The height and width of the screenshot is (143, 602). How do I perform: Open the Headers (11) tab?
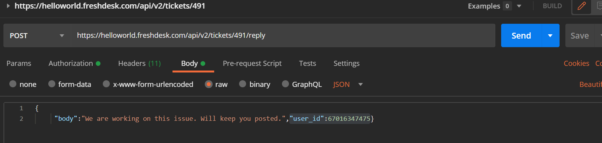[x=139, y=63]
